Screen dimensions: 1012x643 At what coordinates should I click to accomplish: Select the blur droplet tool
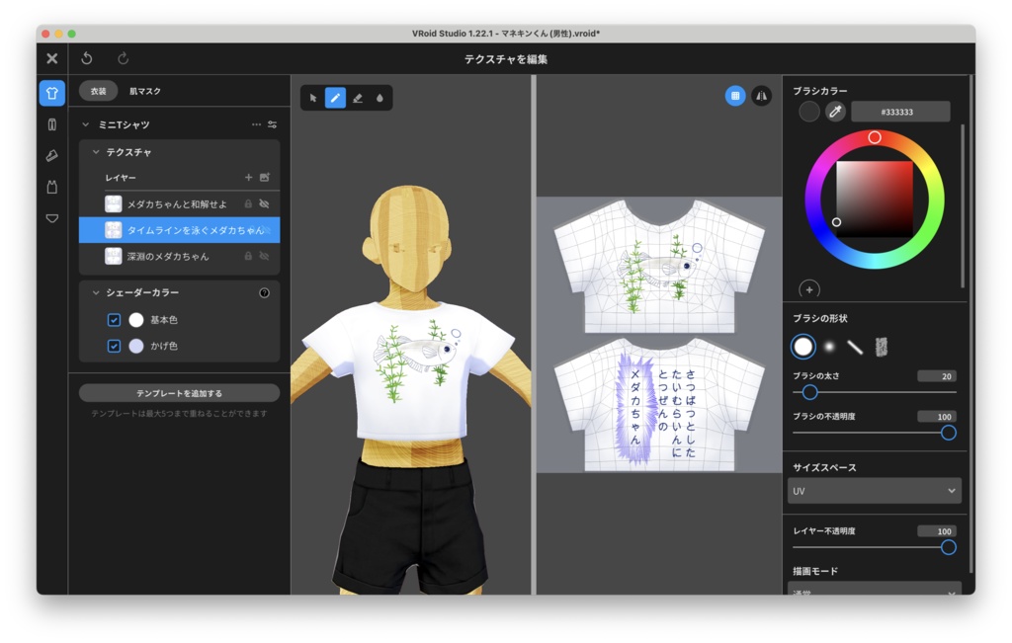click(379, 98)
